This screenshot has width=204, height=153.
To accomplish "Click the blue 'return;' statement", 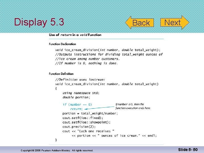I will pyautogui.click(x=76, y=109).
